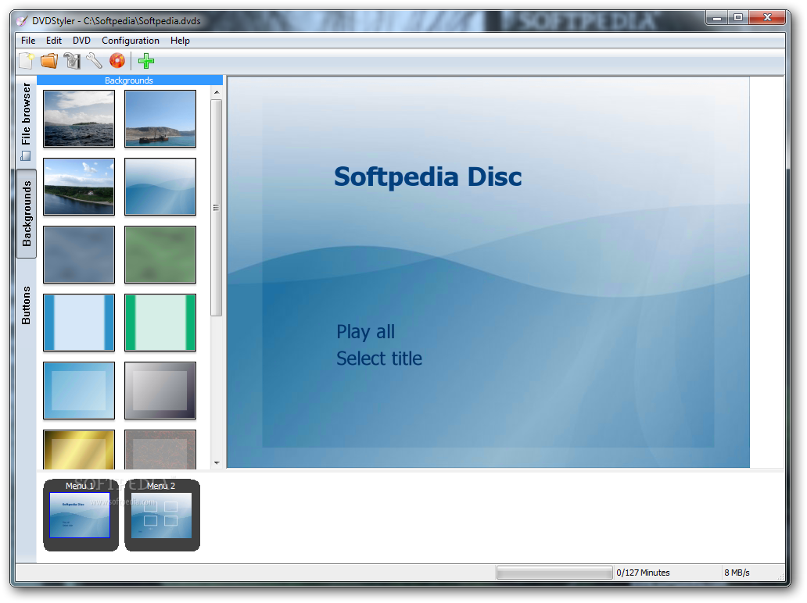Select the light blue framed background

[x=79, y=391]
